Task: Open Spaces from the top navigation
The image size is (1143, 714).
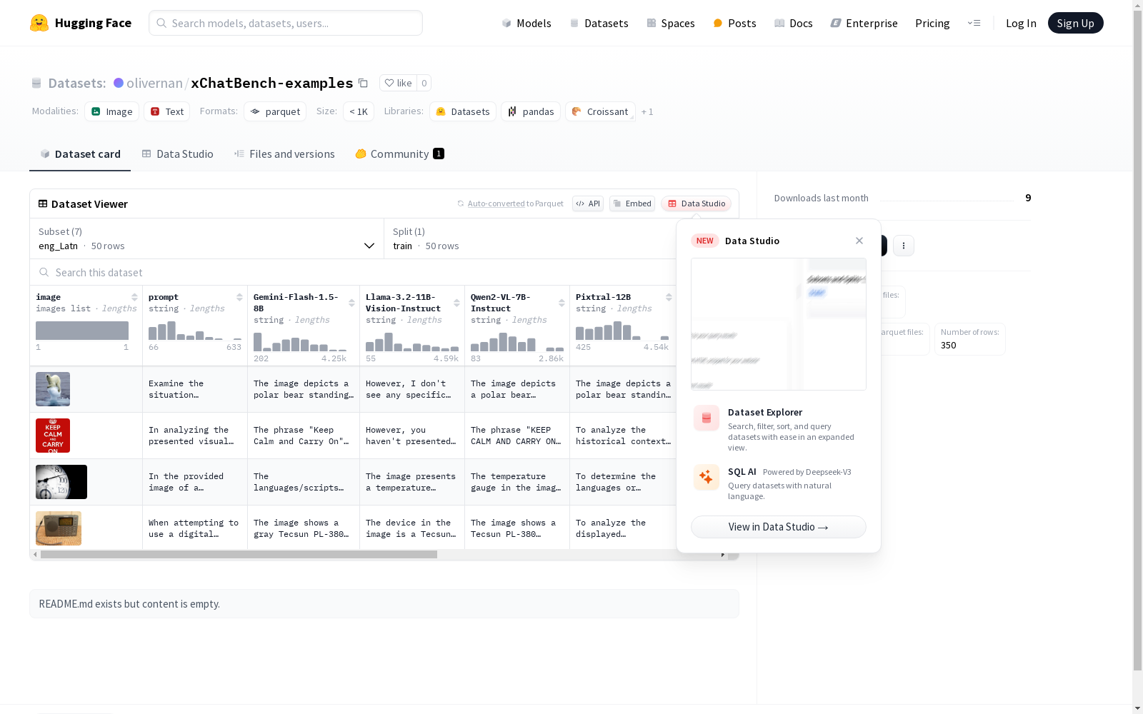Action: coord(670,23)
